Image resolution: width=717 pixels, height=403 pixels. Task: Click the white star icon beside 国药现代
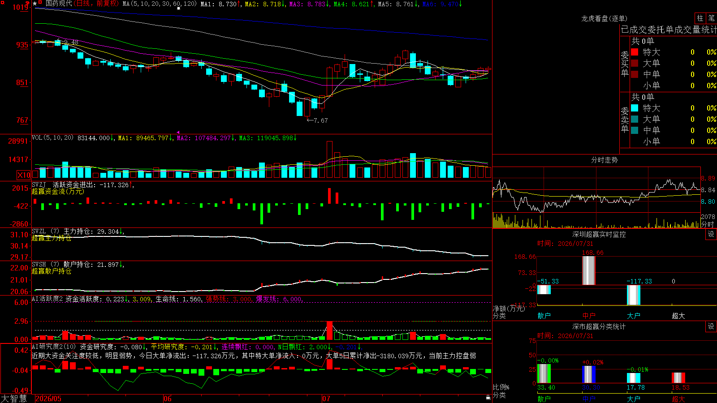pos(35,4)
